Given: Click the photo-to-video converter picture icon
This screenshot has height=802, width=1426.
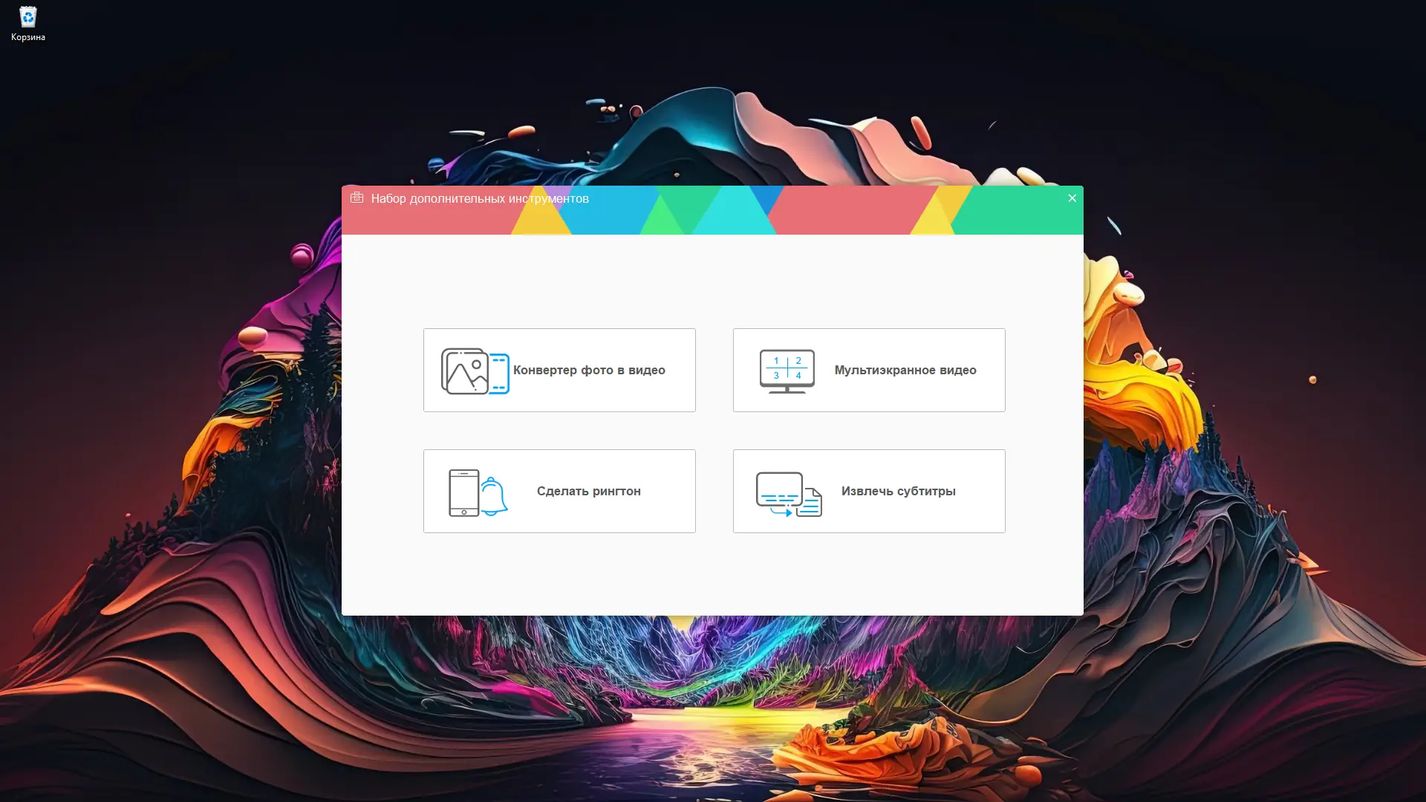Looking at the screenshot, I should coord(465,371).
